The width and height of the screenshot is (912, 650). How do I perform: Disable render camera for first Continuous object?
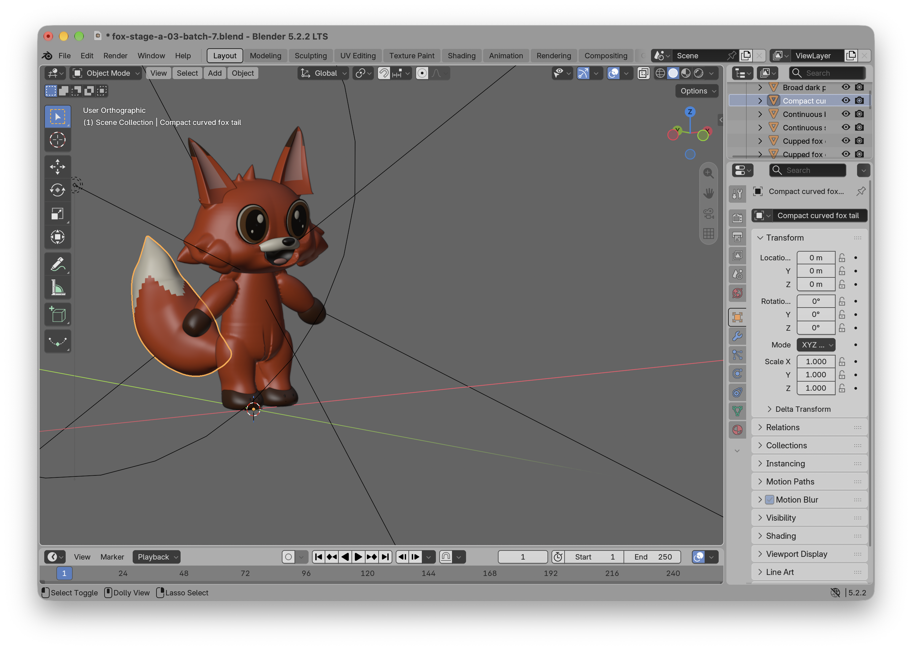(859, 114)
